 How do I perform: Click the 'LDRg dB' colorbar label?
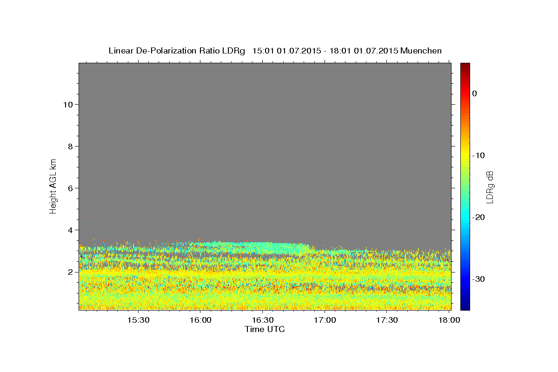[x=489, y=186]
